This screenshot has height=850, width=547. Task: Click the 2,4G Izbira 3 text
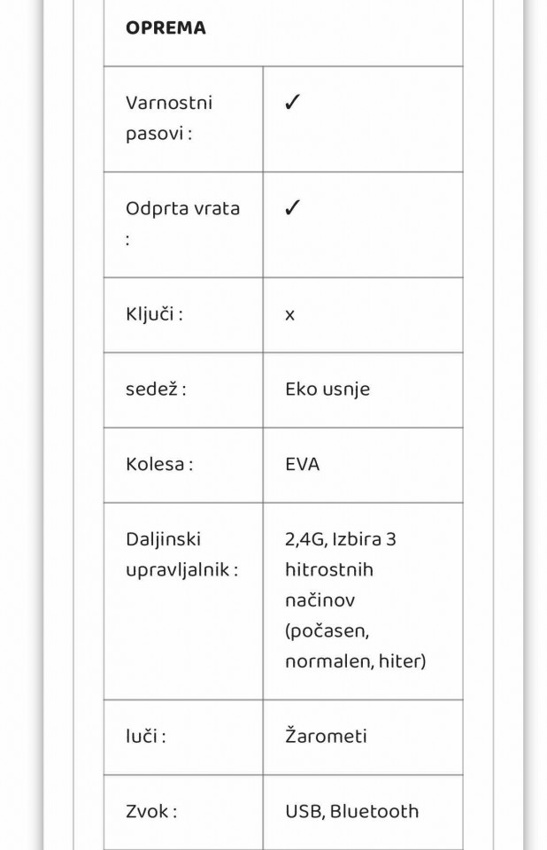point(341,539)
